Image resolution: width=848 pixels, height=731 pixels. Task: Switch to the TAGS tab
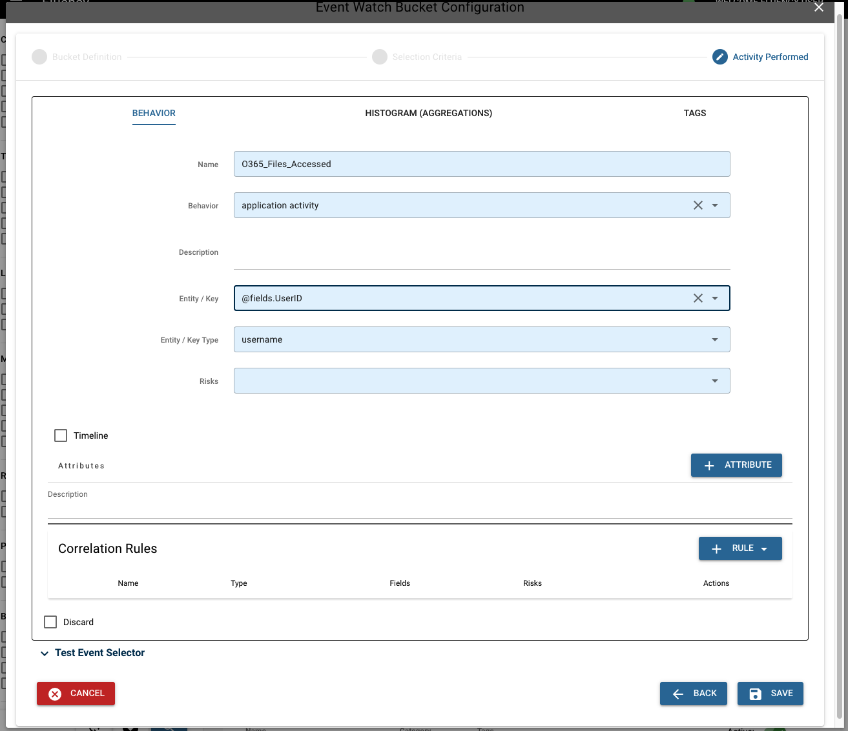695,113
